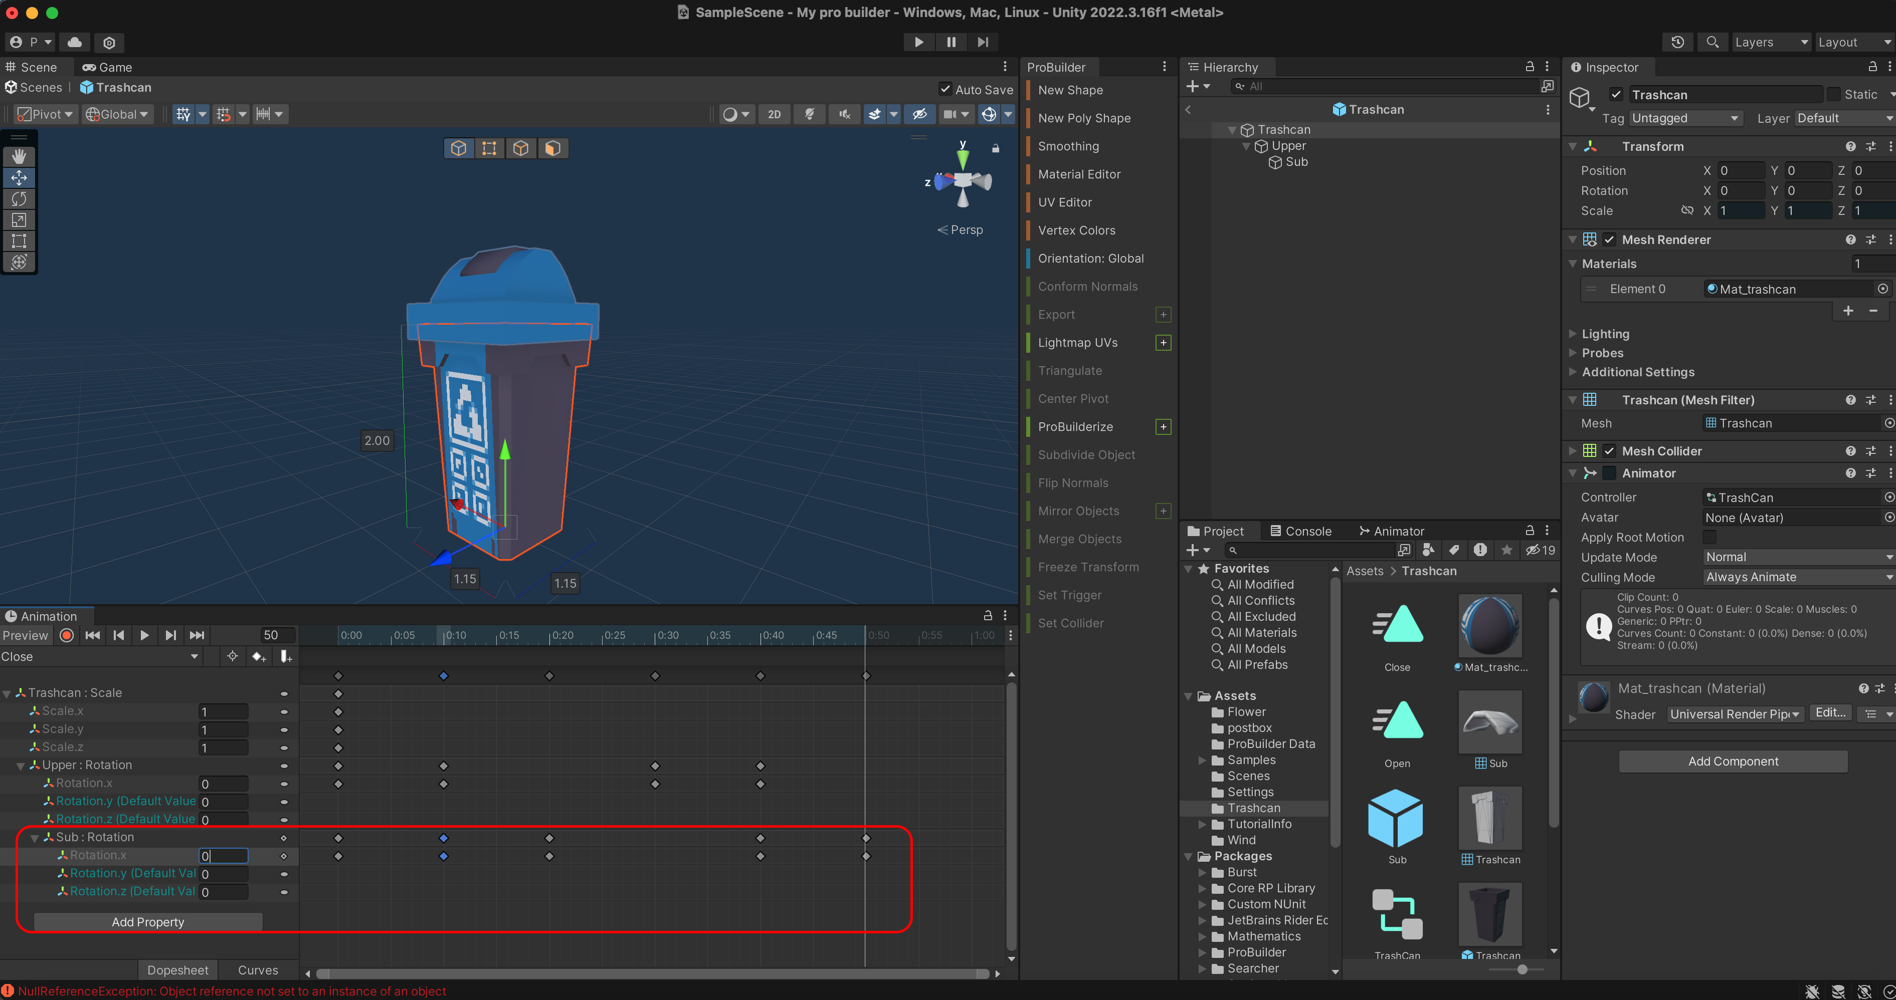Enable the Apply Root Motion checkbox
The height and width of the screenshot is (1000, 1896).
(1710, 538)
